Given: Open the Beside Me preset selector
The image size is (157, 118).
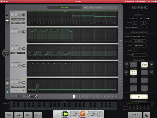Looking at the screenshot, I should [x=65, y=8].
